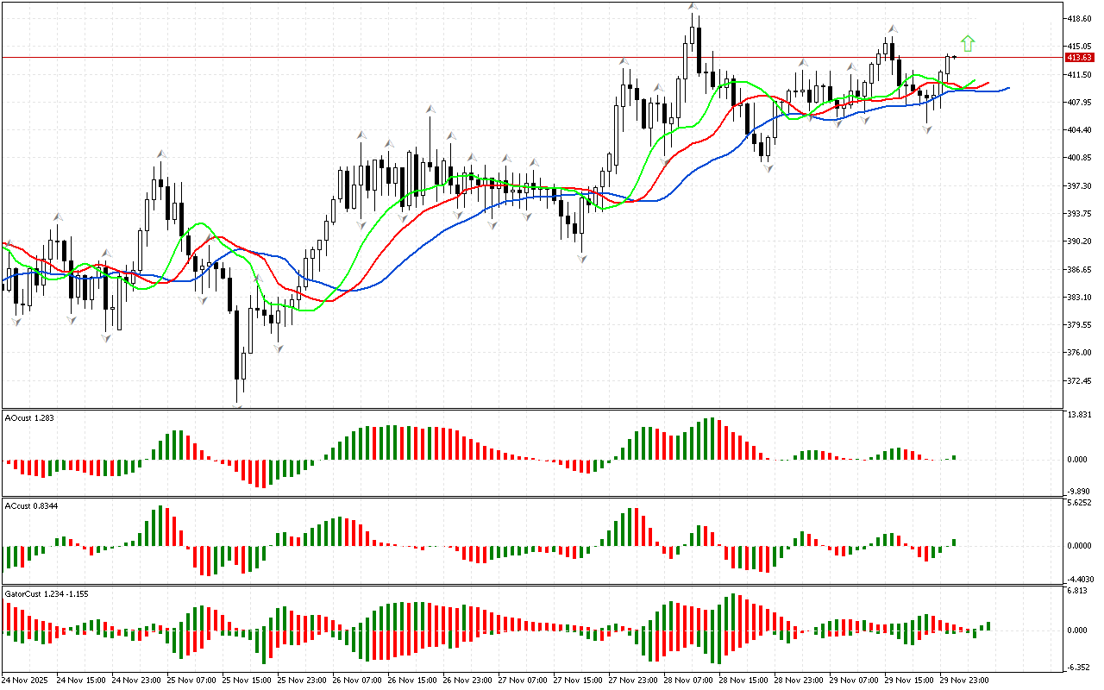Click the green up-arrow buy signal

(x=968, y=43)
